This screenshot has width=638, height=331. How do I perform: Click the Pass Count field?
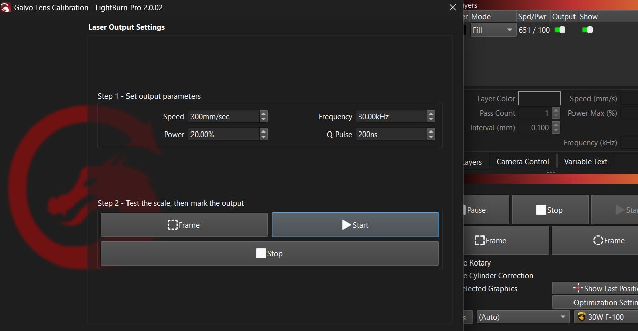(535, 113)
